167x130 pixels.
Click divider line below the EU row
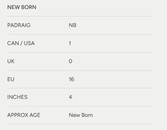80,88
